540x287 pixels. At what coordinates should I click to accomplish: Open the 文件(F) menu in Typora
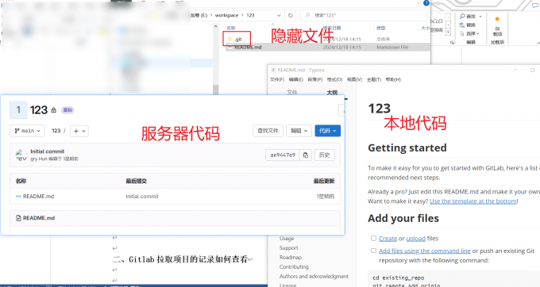(x=277, y=80)
